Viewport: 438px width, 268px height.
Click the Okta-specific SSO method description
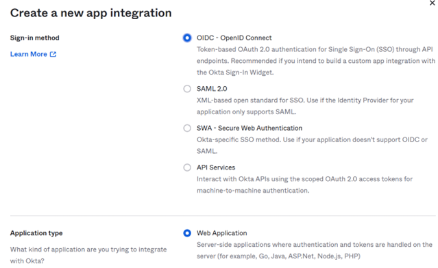click(312, 146)
